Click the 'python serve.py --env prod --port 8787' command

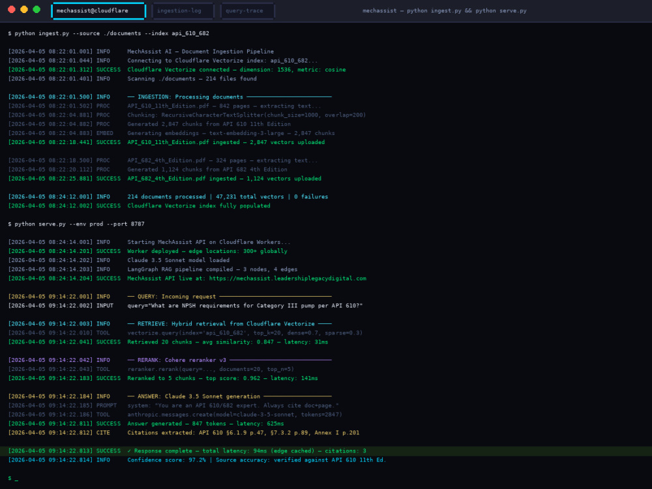coord(76,224)
